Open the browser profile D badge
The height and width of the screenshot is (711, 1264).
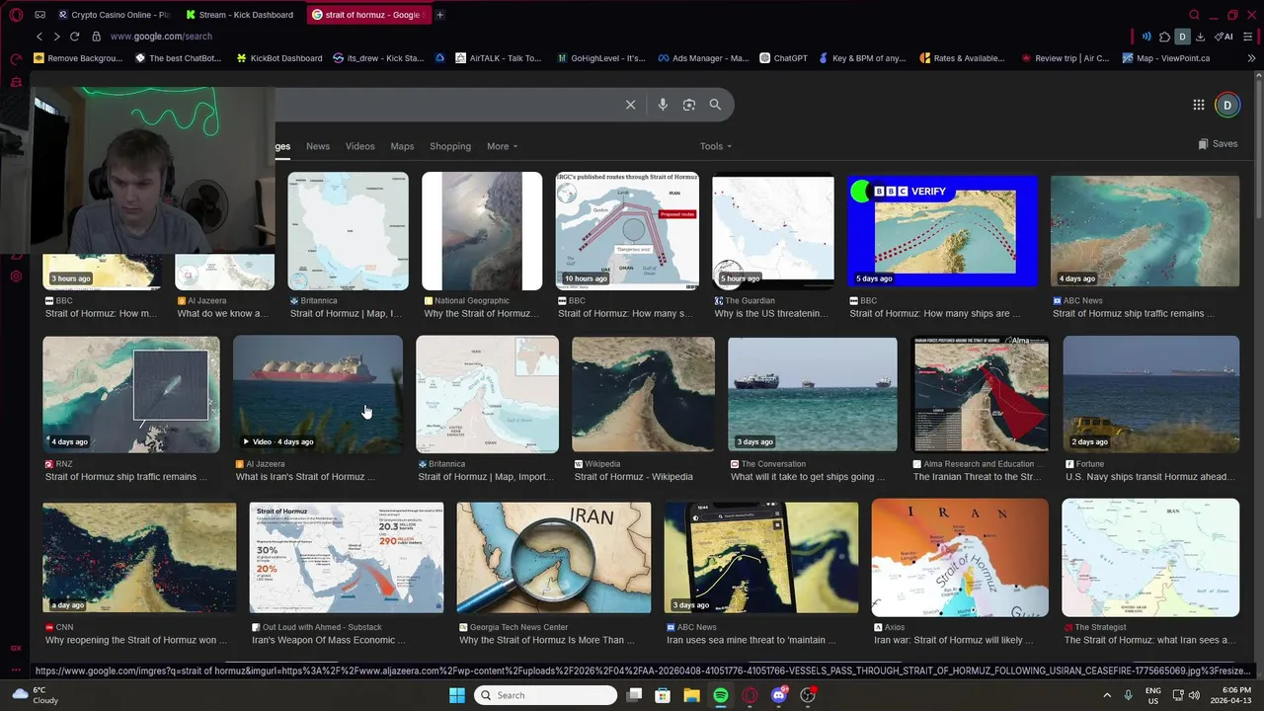(x=1182, y=37)
